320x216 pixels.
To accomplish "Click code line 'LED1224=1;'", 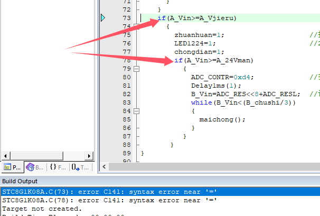I will point(195,43).
